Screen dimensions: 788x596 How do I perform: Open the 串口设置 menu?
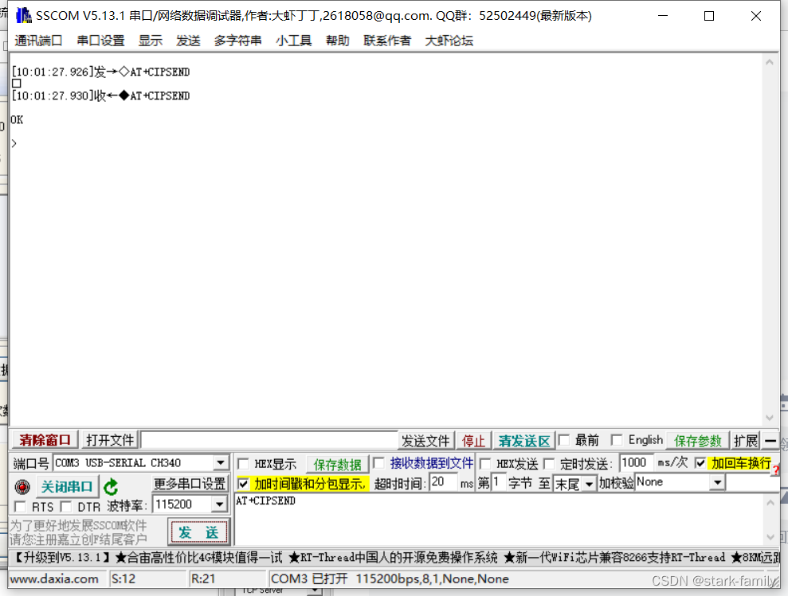[100, 40]
